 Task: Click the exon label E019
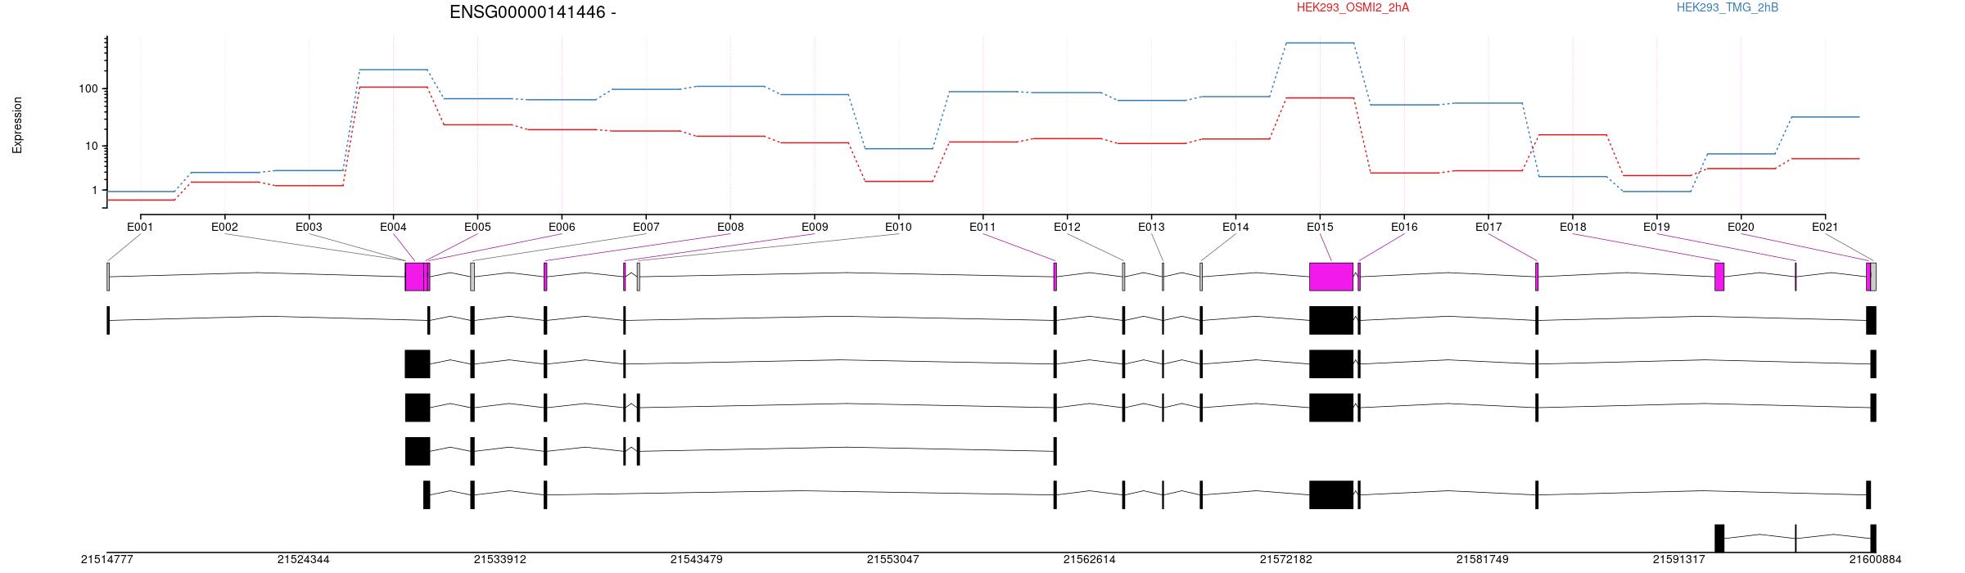pyautogui.click(x=1656, y=227)
